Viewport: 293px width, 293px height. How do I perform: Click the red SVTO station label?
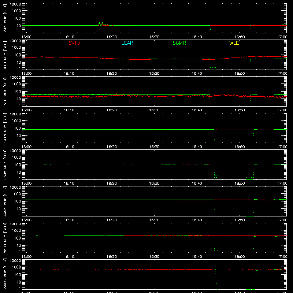[x=74, y=43]
